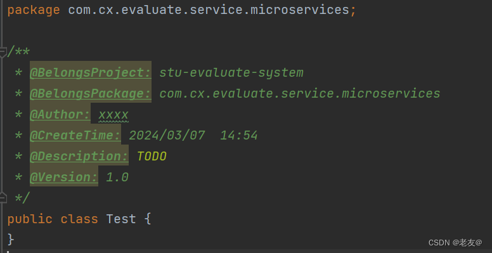
Task: Click the package keyword in first line
Action: (34, 10)
